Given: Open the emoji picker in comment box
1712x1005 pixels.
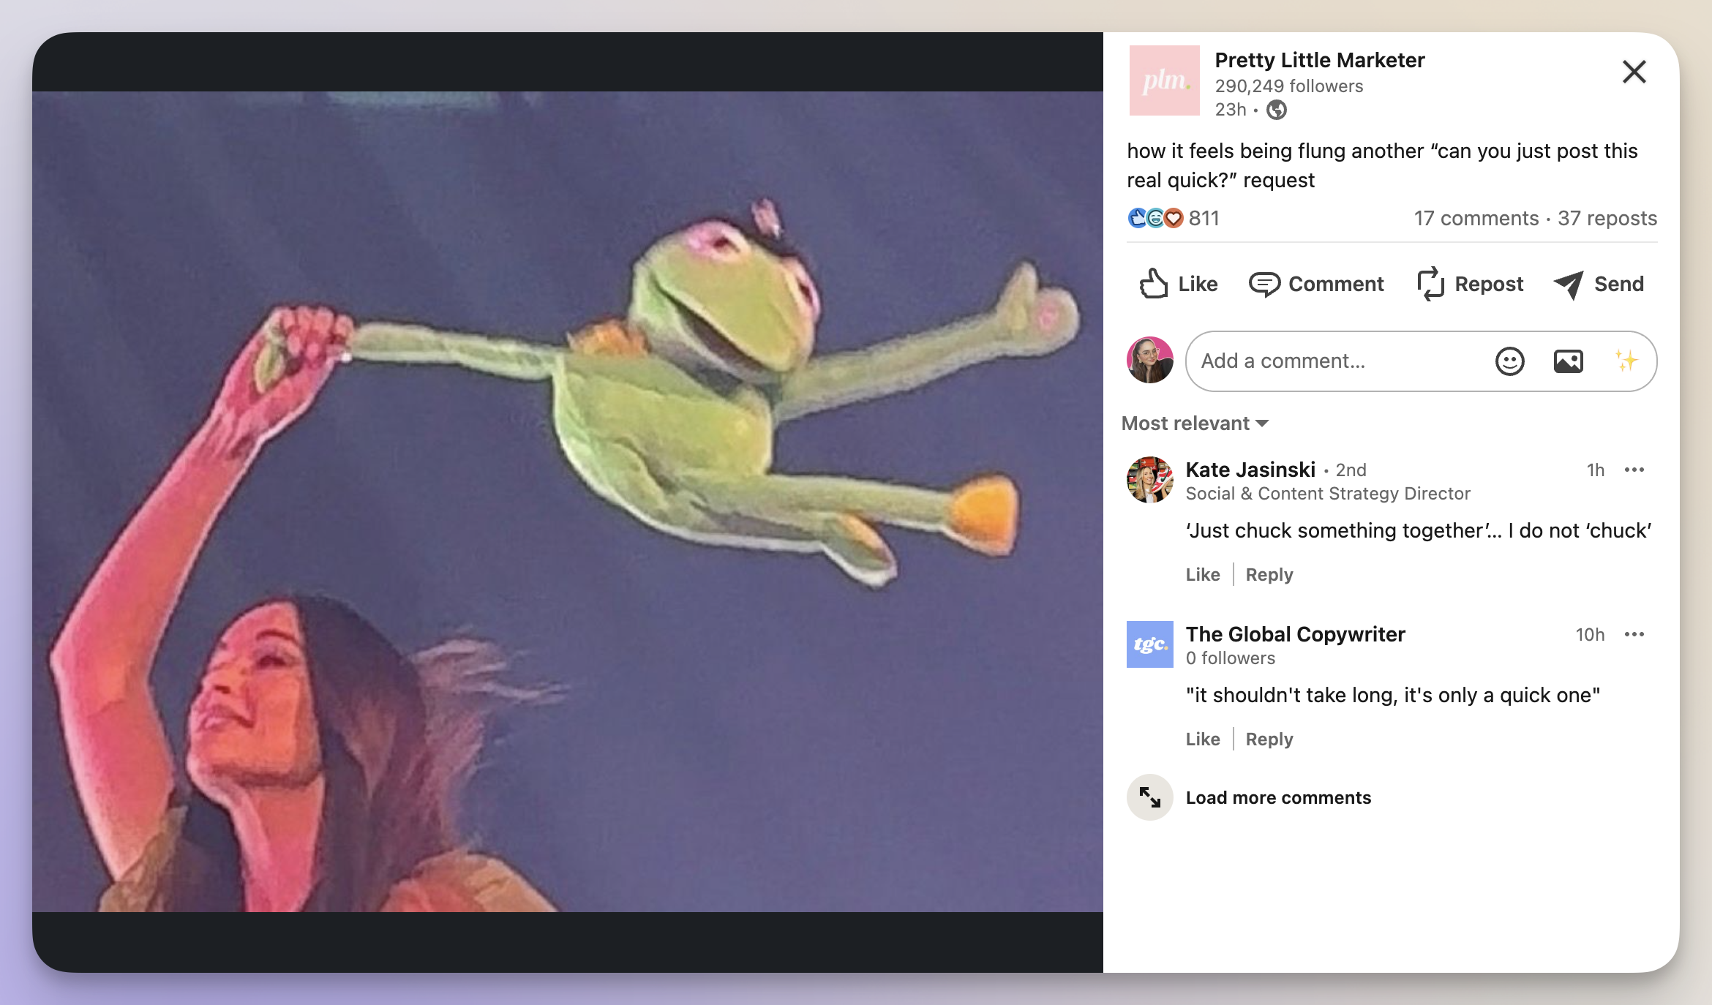Looking at the screenshot, I should point(1509,361).
